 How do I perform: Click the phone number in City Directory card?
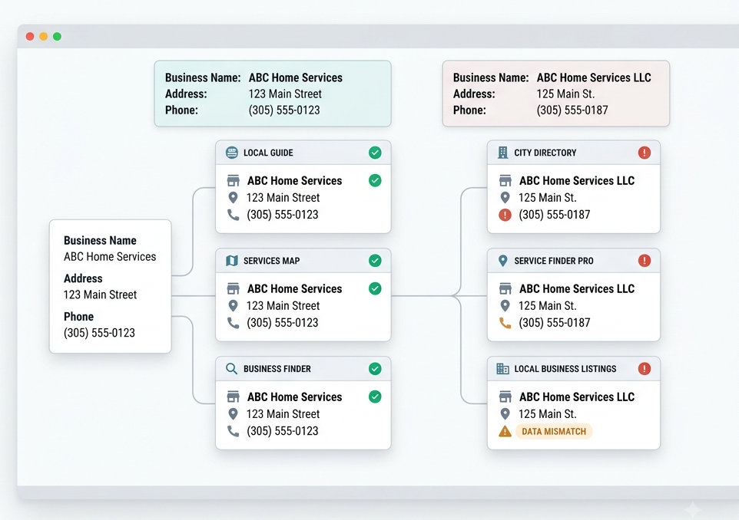(x=555, y=215)
